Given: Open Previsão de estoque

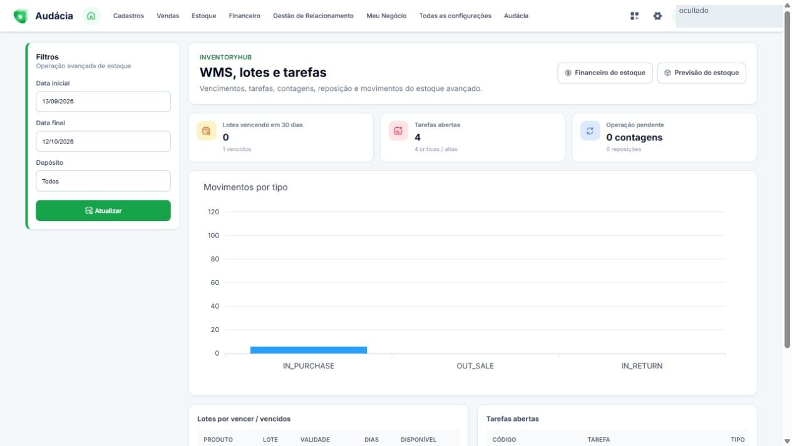Looking at the screenshot, I should [x=701, y=73].
